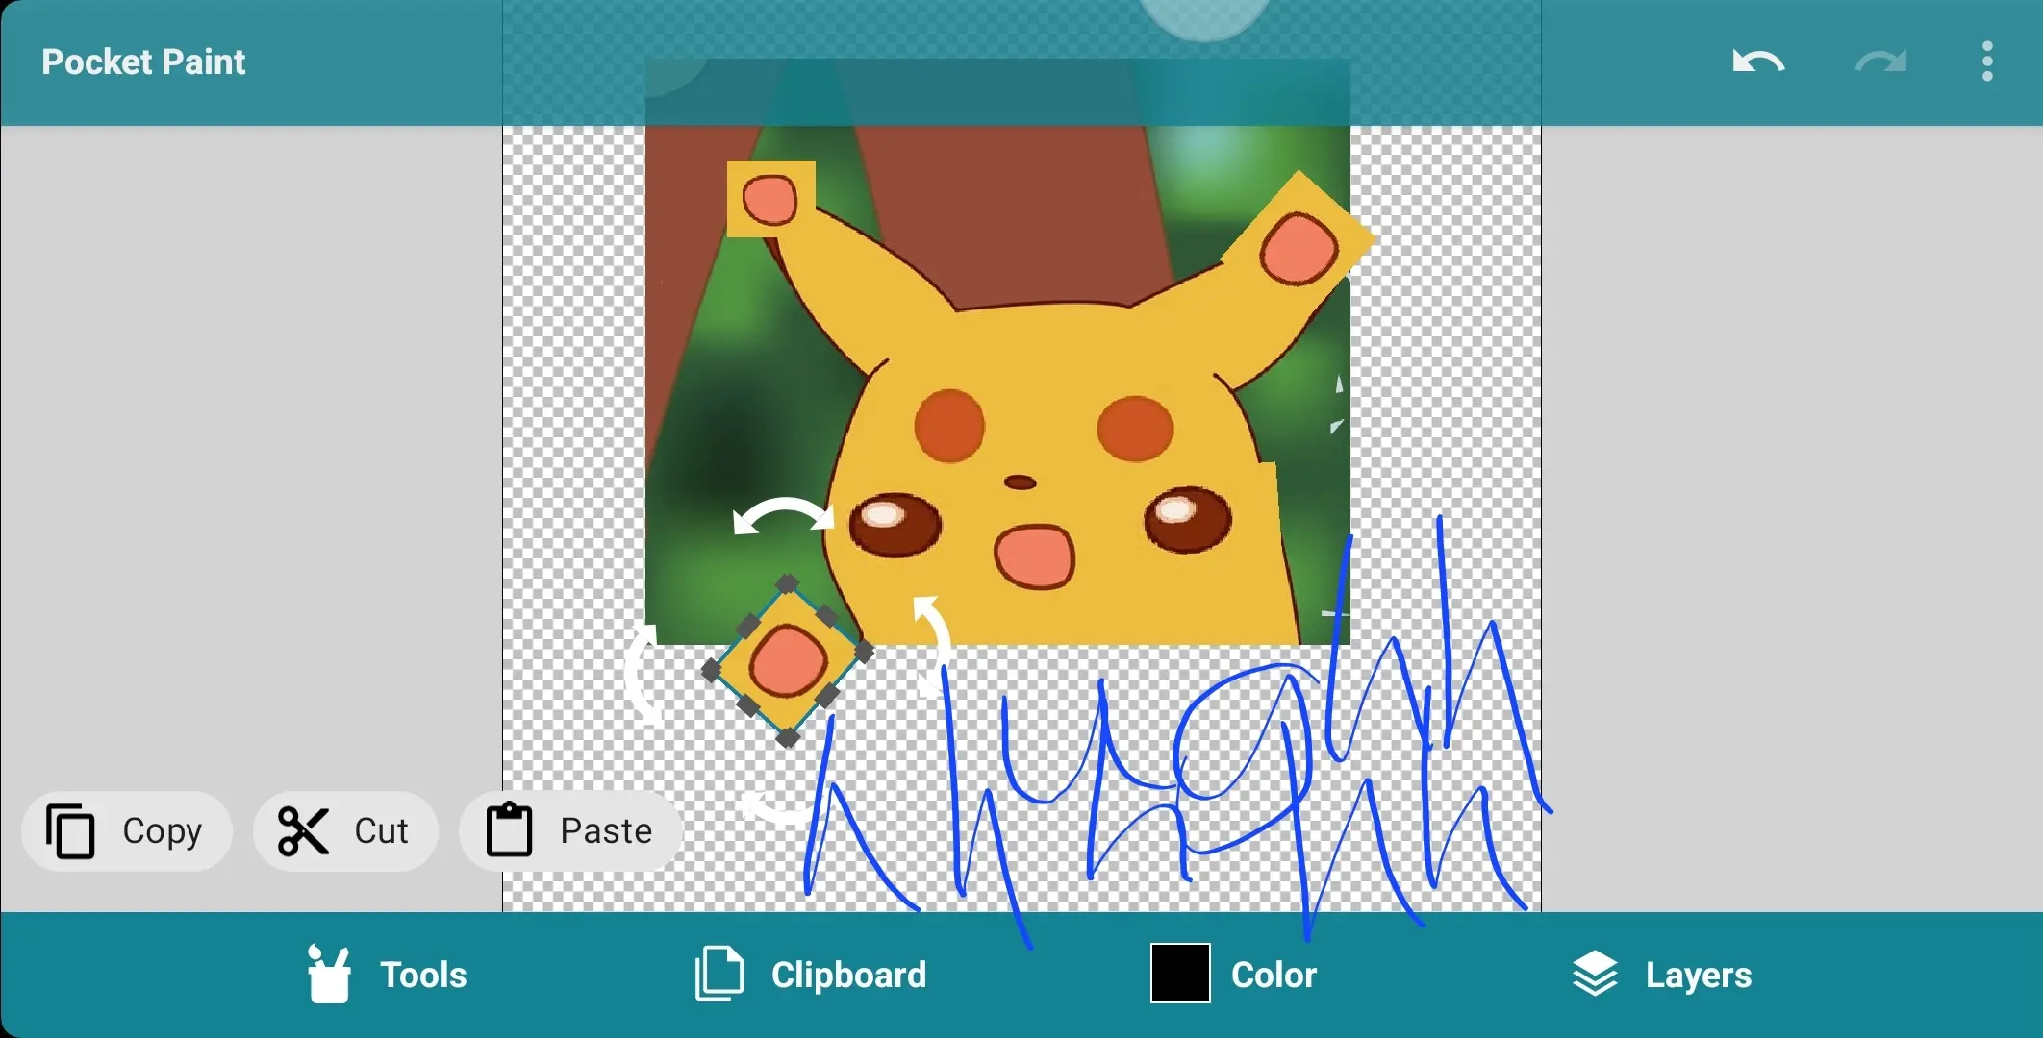The height and width of the screenshot is (1038, 2043).
Task: Open the three-dot overflow menu
Action: [x=1987, y=62]
